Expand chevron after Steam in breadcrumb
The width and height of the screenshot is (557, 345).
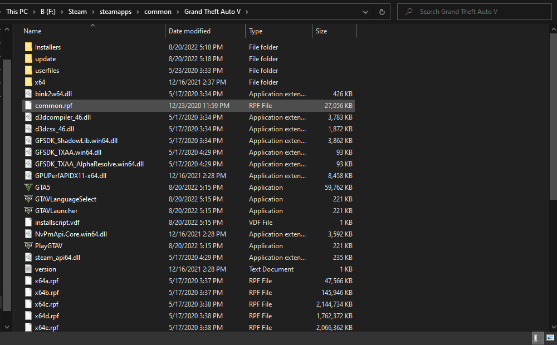[93, 12]
